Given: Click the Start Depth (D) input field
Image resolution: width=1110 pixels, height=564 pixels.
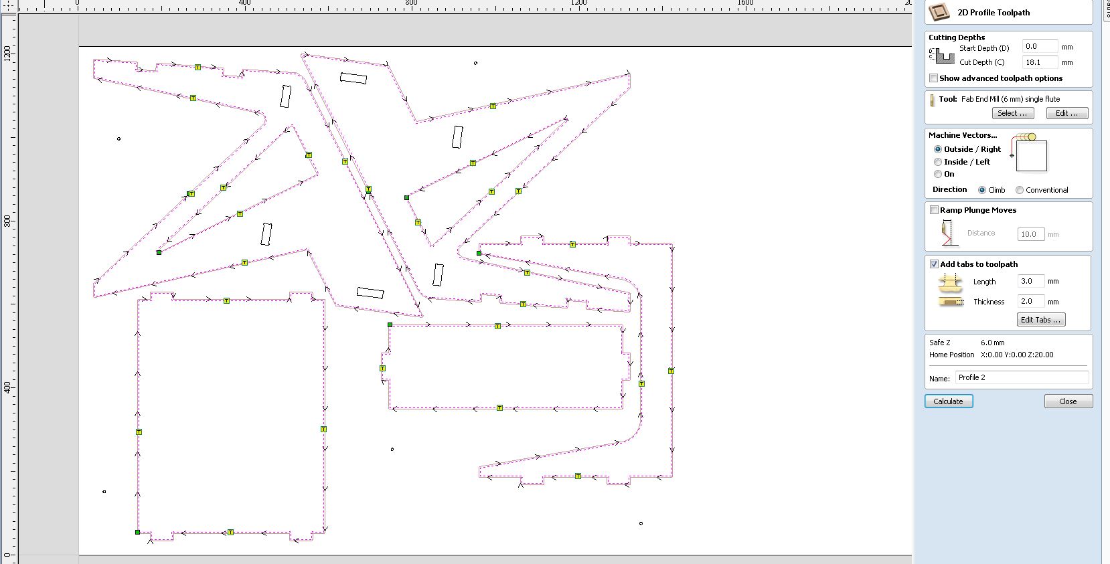Looking at the screenshot, I should [x=1040, y=47].
